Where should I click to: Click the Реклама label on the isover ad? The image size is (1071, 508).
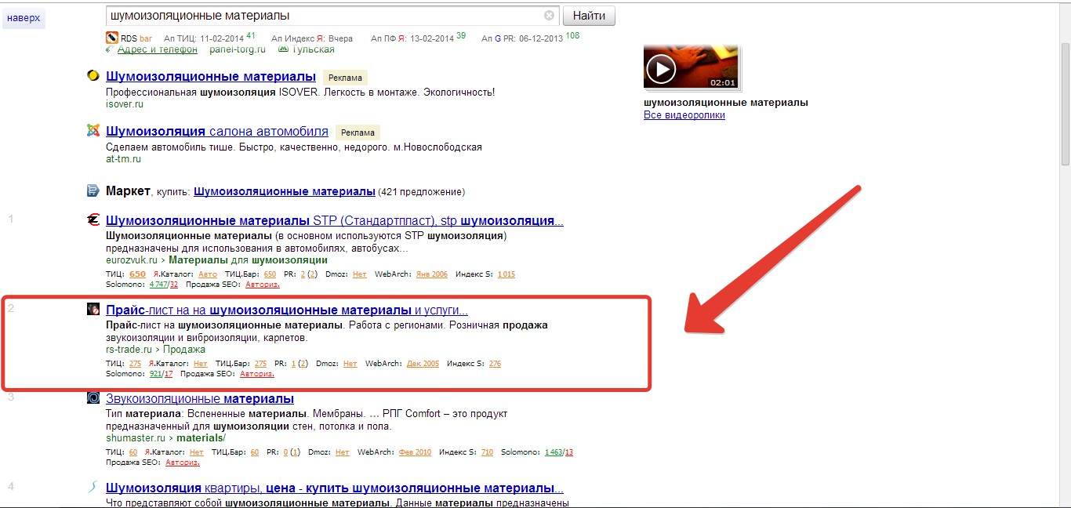coord(345,78)
